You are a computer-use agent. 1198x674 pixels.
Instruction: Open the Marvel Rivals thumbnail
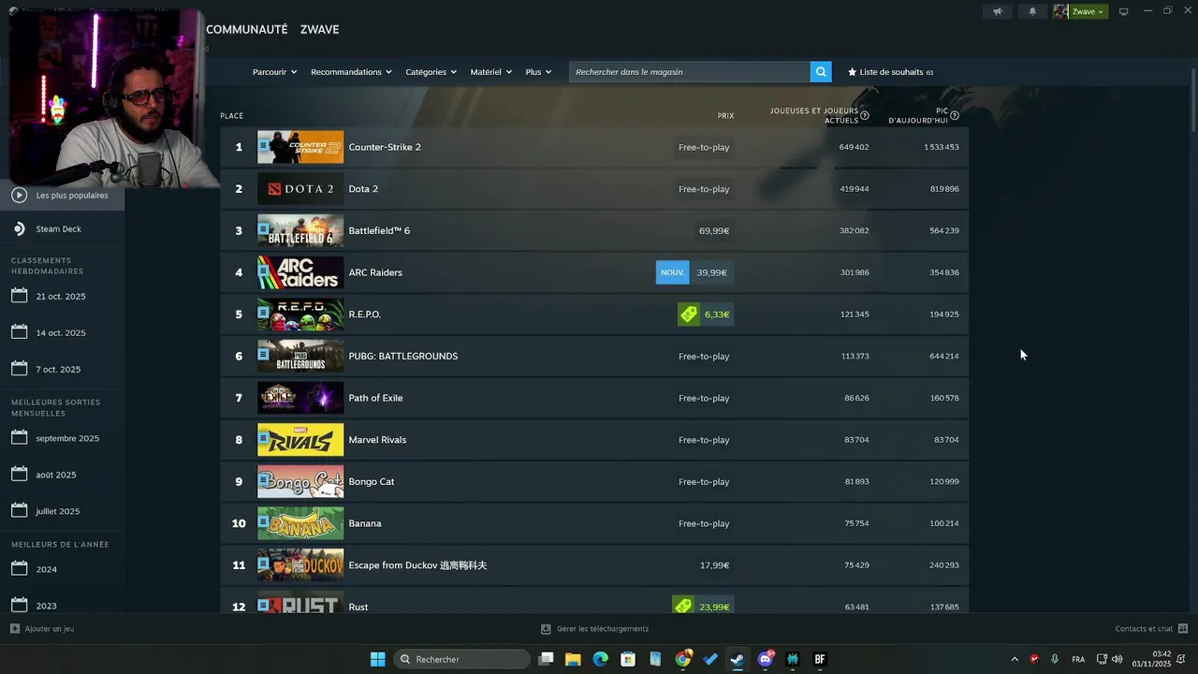click(x=300, y=440)
